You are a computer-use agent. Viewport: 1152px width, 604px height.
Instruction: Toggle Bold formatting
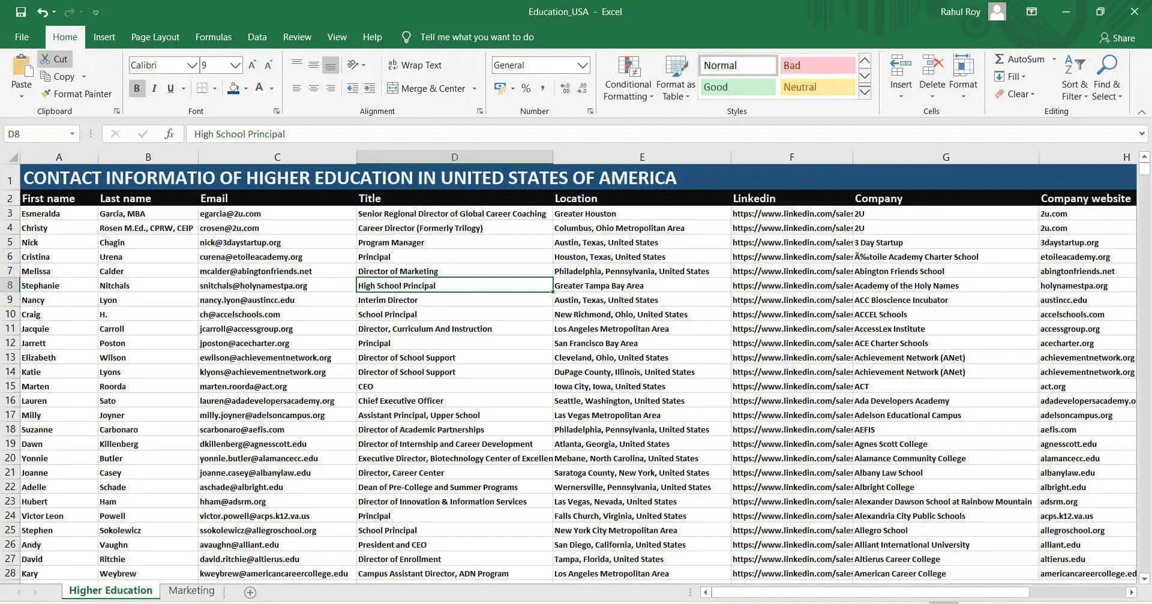click(137, 88)
